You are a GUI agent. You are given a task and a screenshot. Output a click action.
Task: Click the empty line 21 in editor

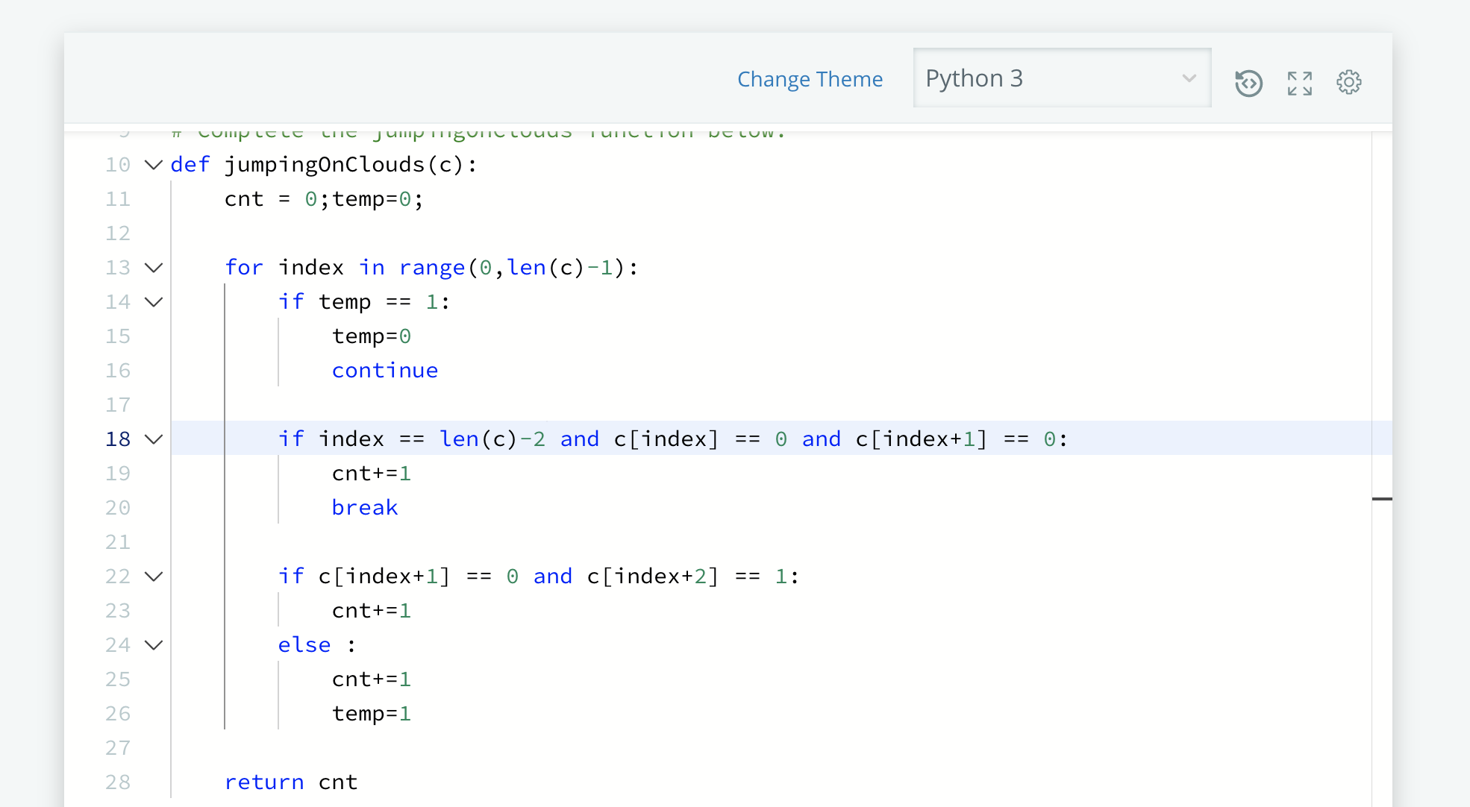tap(597, 542)
